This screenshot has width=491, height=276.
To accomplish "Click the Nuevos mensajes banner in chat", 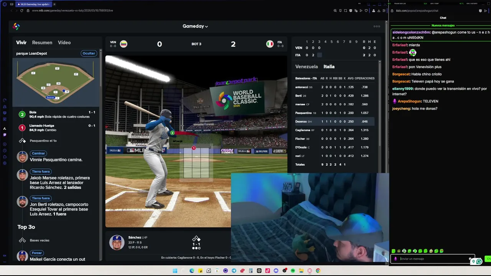I will click(x=443, y=25).
